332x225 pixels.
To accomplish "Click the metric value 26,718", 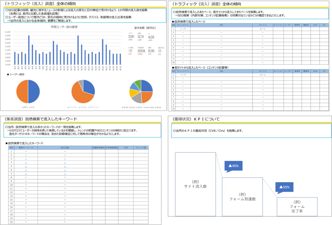I will 141,37.
